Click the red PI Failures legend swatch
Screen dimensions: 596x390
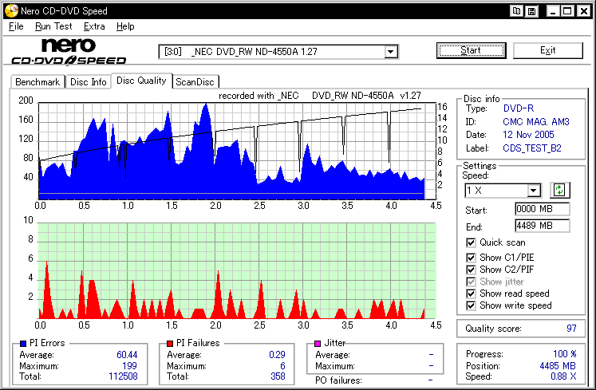[x=170, y=344]
